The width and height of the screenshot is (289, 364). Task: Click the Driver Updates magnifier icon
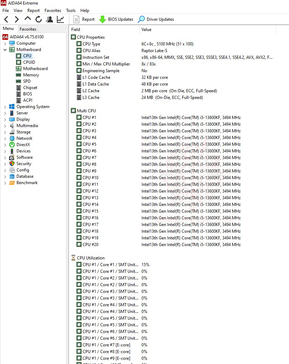tap(141, 19)
